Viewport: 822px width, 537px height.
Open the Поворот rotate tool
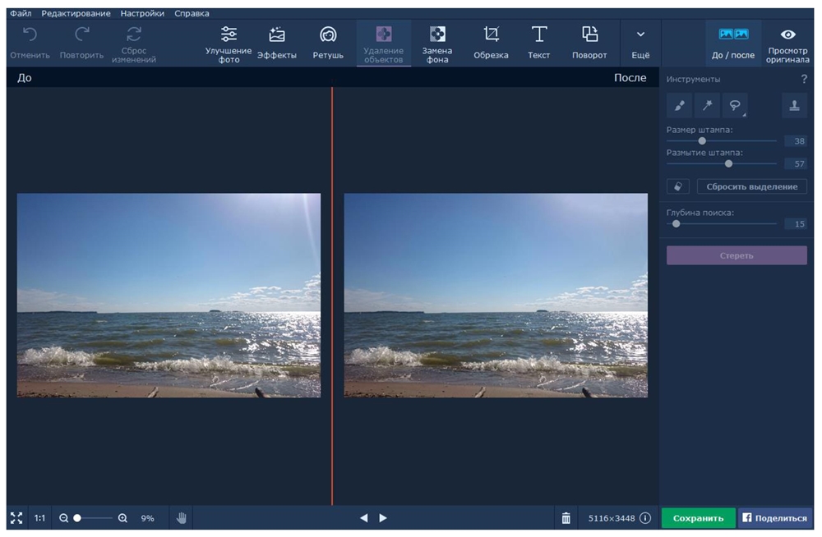pos(589,43)
